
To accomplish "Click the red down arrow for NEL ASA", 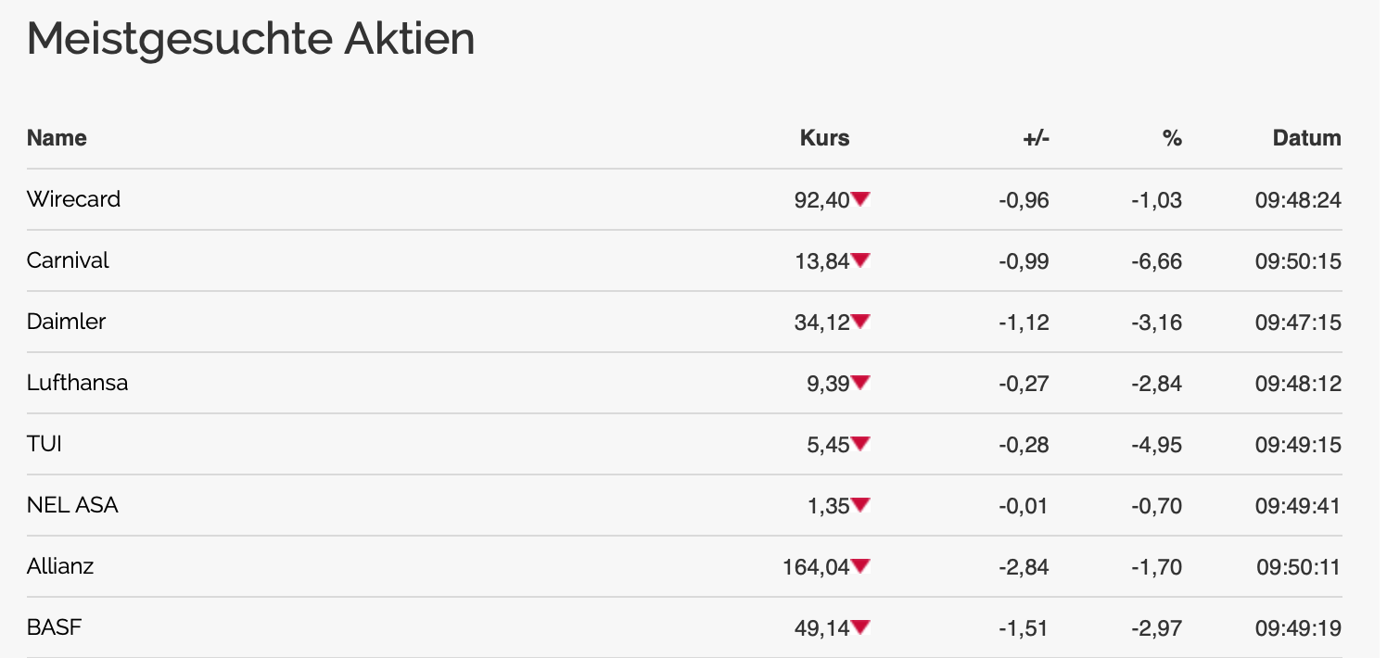I will [x=860, y=504].
